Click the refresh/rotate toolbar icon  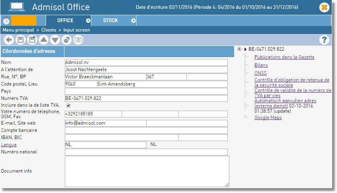[66, 40]
